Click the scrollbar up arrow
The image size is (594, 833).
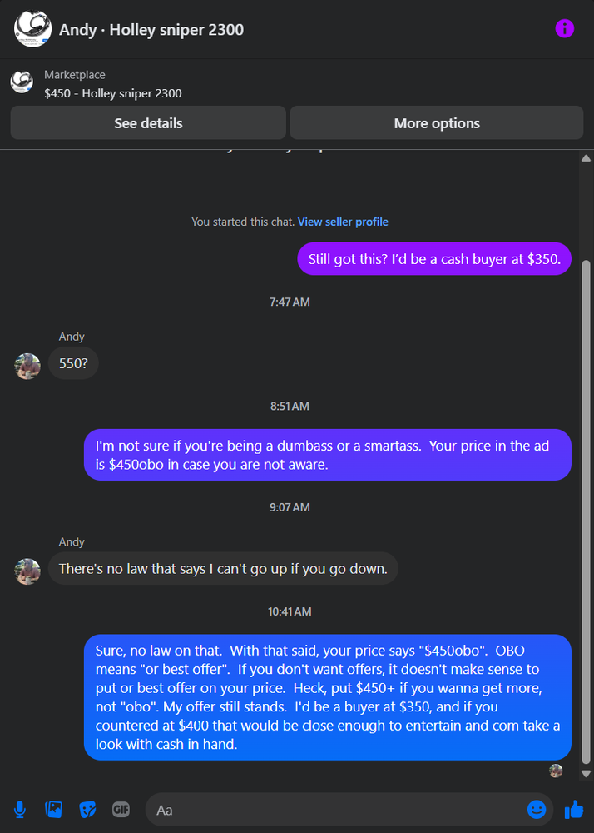click(585, 158)
